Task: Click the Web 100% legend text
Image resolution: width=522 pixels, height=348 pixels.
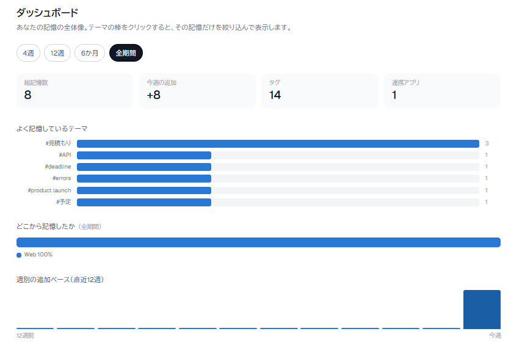Action: tap(38, 255)
